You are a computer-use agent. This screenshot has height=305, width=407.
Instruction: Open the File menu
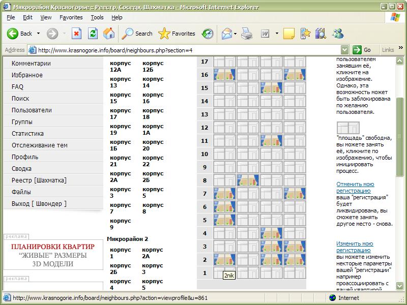(11, 17)
